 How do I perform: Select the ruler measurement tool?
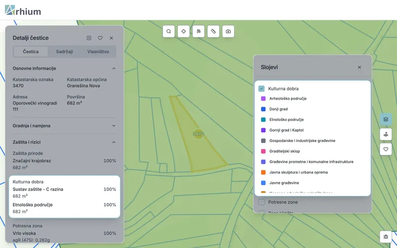(x=213, y=32)
